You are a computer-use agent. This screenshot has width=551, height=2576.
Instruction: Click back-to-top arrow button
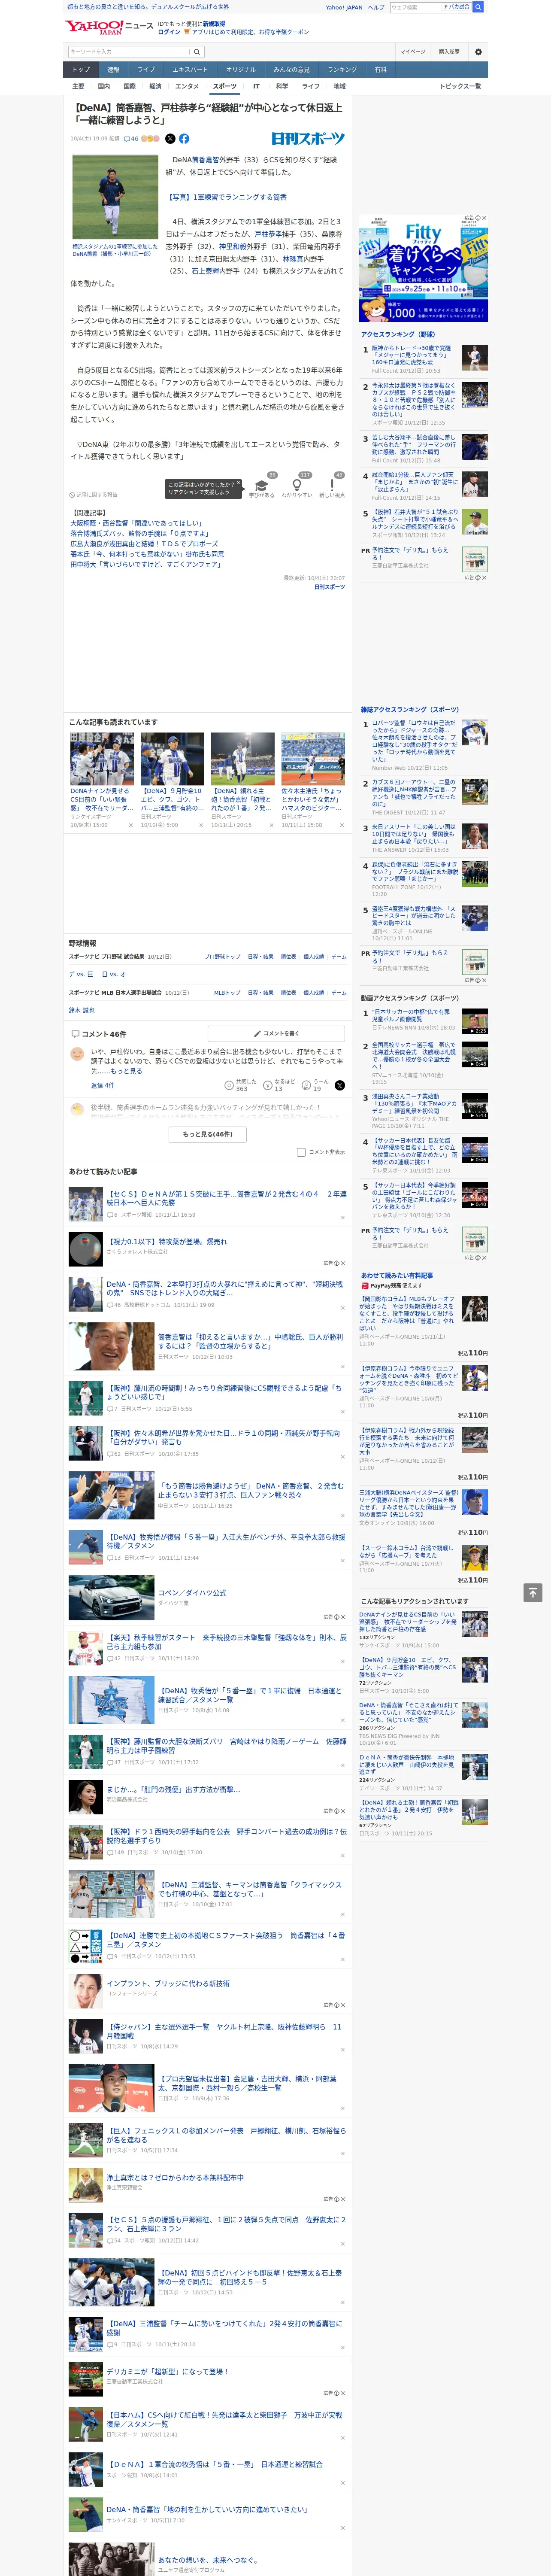pos(533,1593)
